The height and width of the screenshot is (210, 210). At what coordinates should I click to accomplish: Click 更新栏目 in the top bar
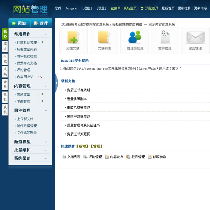[x=184, y=8]
